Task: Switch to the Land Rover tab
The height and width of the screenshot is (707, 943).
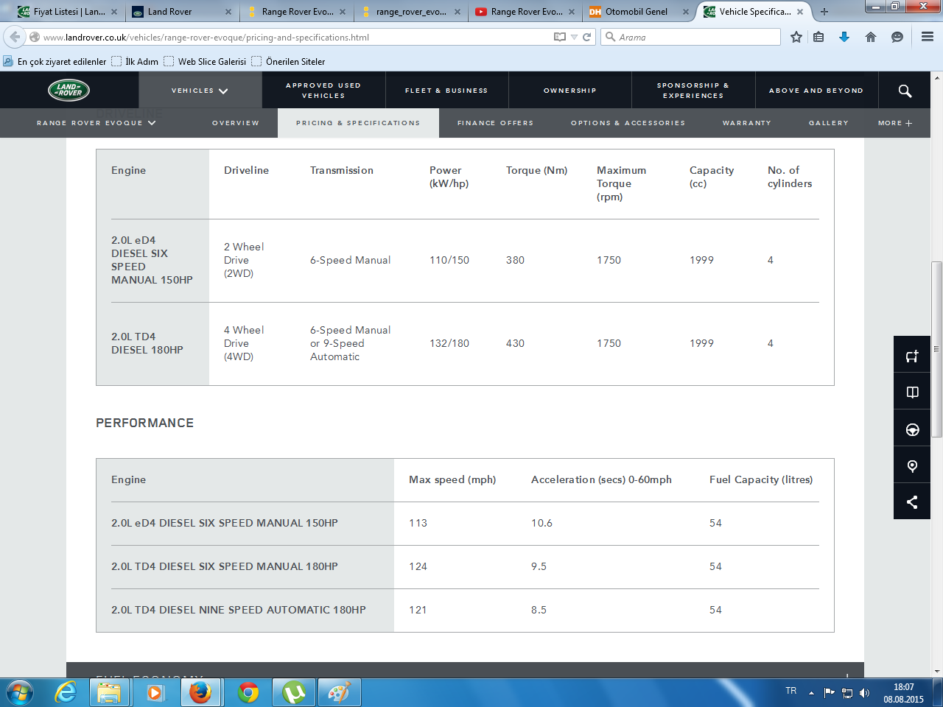Action: pyautogui.click(x=181, y=12)
